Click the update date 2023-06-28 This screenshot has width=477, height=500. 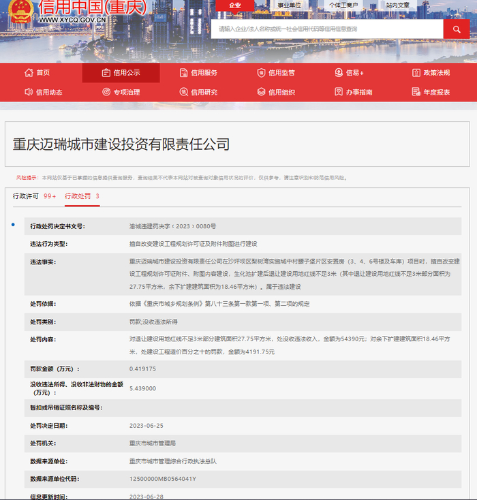pyautogui.click(x=146, y=497)
